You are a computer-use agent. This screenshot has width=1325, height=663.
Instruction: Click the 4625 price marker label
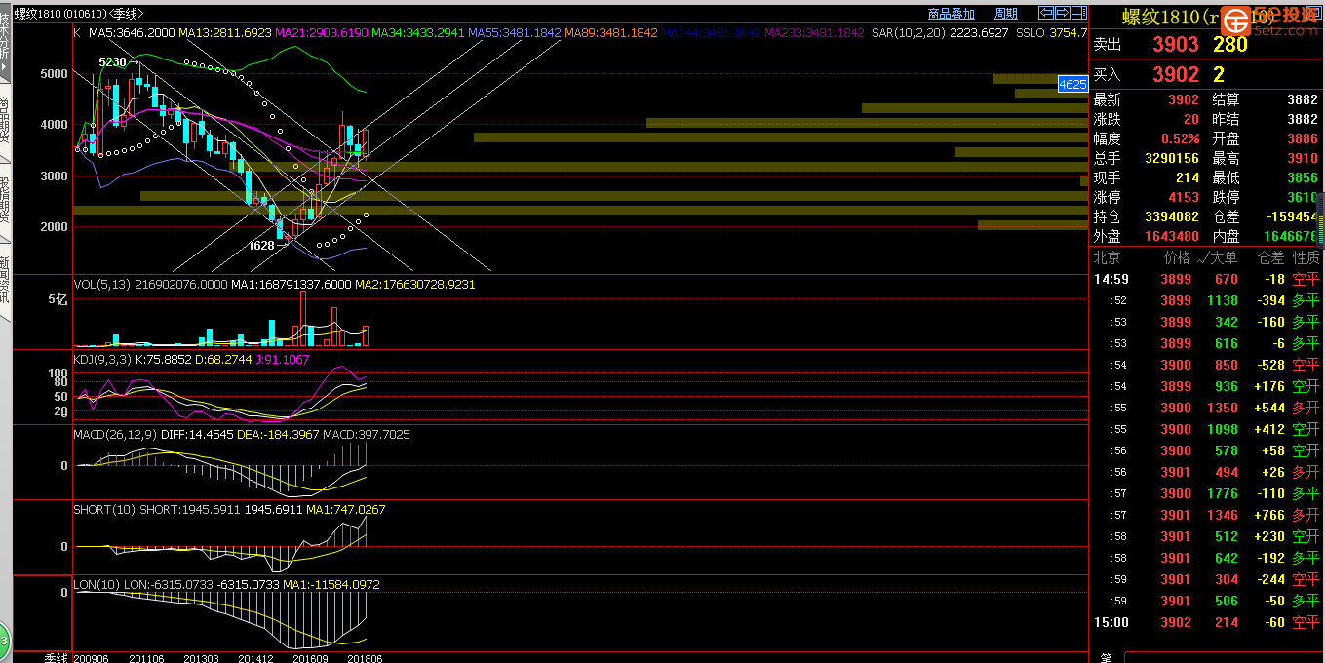pos(1072,85)
